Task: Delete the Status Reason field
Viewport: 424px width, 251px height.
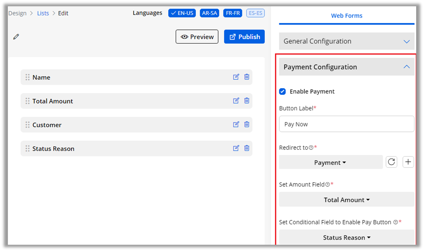Action: 247,148
